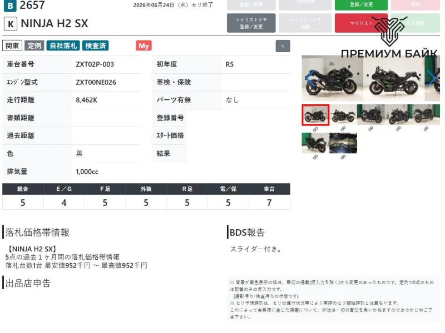Click the 自社落札 tag
The image size is (445, 333).
coord(63,46)
